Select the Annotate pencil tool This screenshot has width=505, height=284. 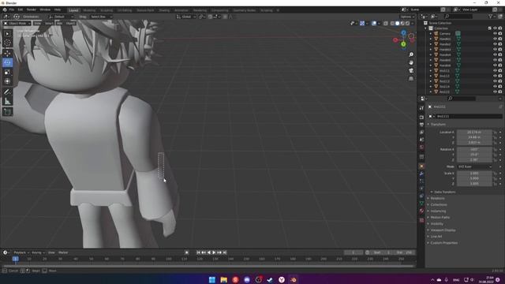[x=7, y=92]
